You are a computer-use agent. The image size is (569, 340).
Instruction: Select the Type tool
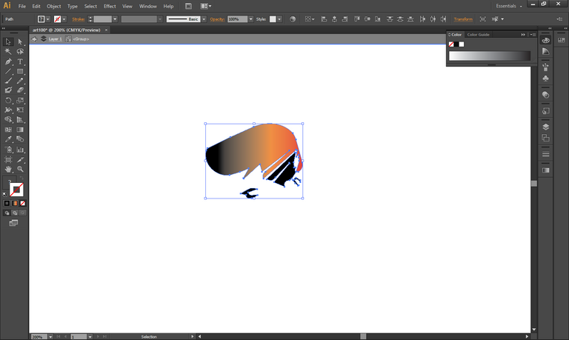(20, 61)
